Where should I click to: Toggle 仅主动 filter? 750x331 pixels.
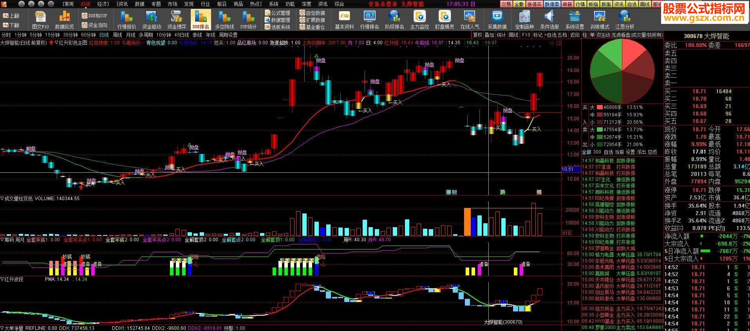coord(604,35)
